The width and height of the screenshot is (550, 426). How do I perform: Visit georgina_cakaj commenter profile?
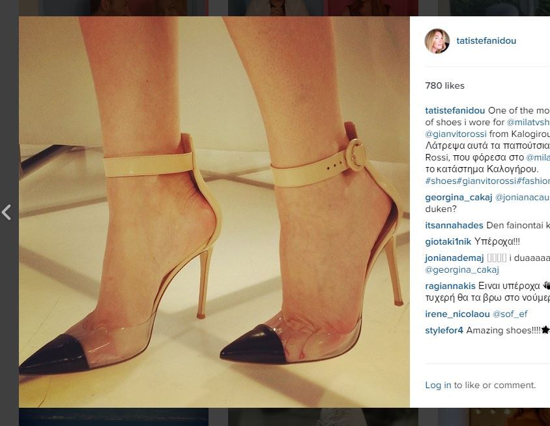point(459,198)
